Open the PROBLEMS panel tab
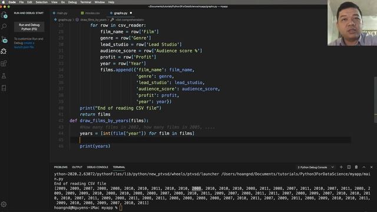 coord(61,167)
